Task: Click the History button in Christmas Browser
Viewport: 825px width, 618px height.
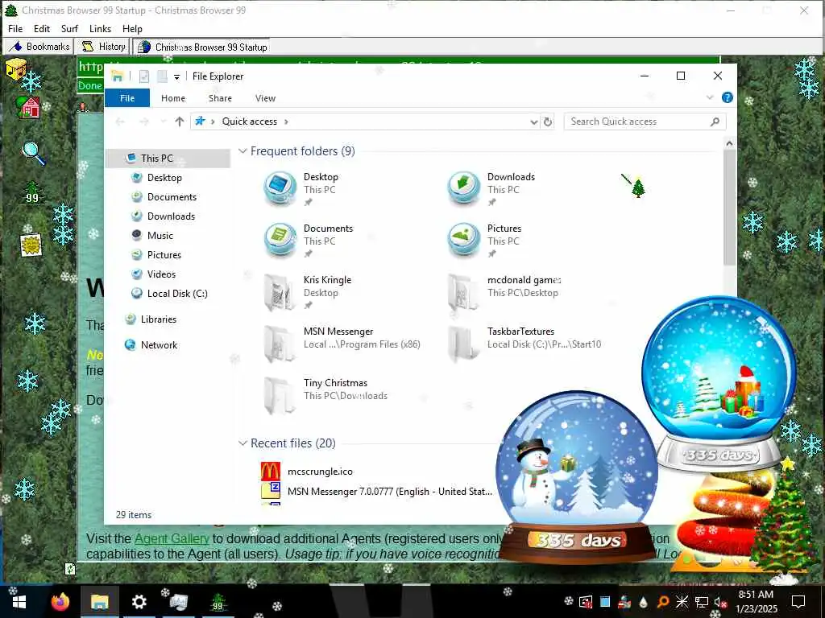Action: (x=102, y=47)
